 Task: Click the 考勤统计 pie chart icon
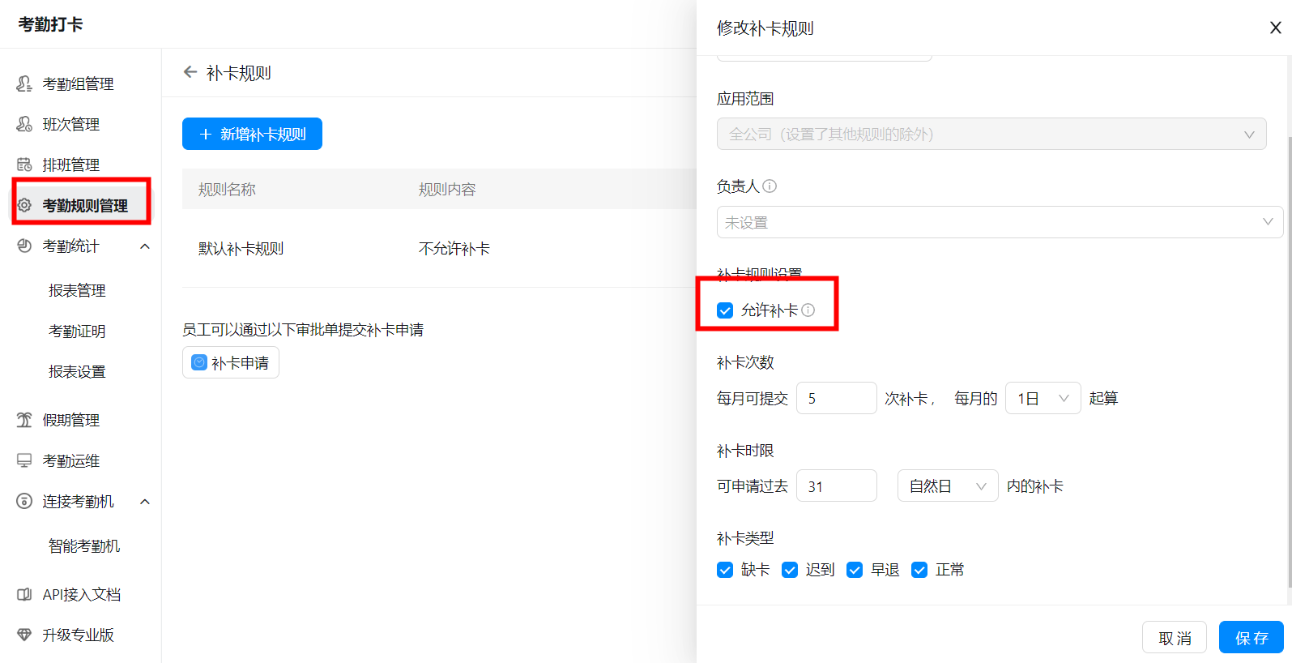24,246
